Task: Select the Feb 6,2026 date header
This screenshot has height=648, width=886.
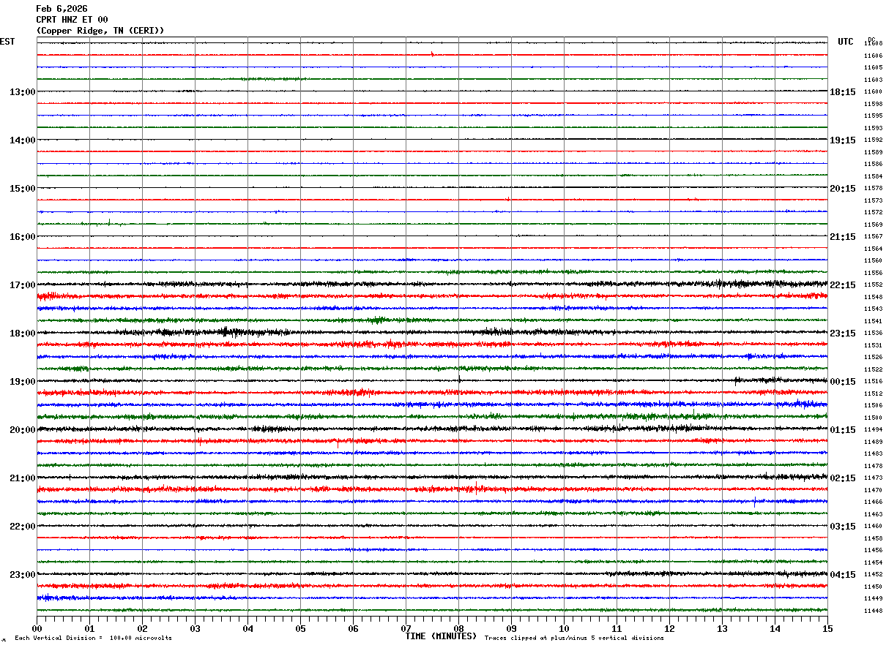Action: [62, 9]
